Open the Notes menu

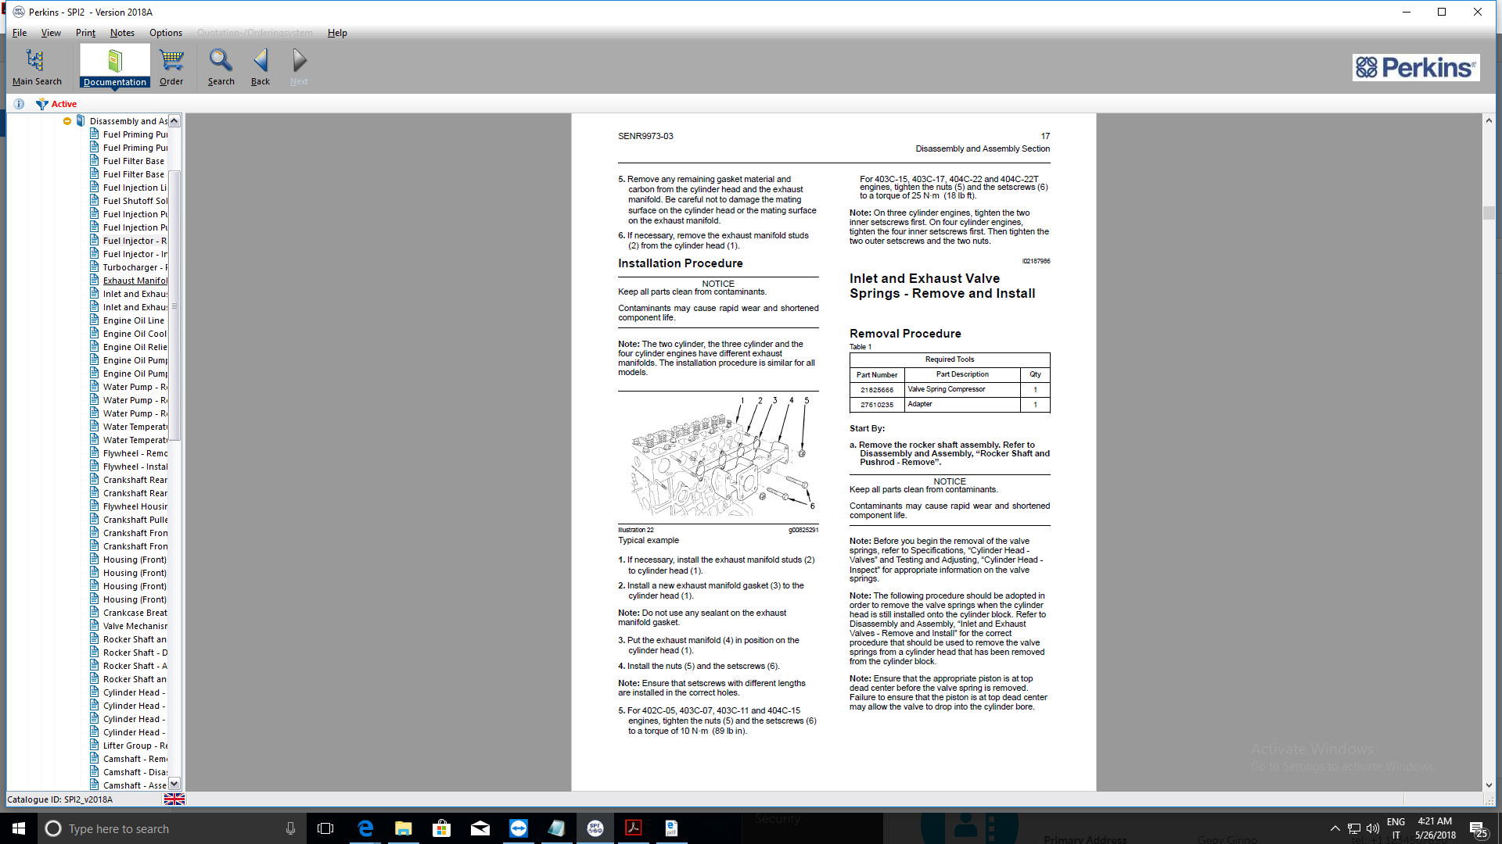point(122,33)
